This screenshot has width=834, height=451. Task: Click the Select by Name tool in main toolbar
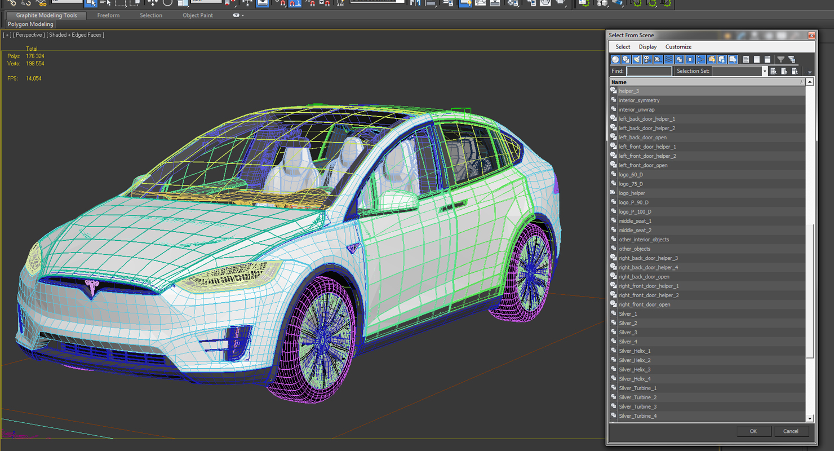(105, 3)
